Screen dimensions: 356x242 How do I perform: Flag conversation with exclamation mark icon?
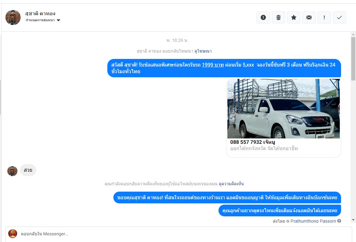(x=324, y=17)
